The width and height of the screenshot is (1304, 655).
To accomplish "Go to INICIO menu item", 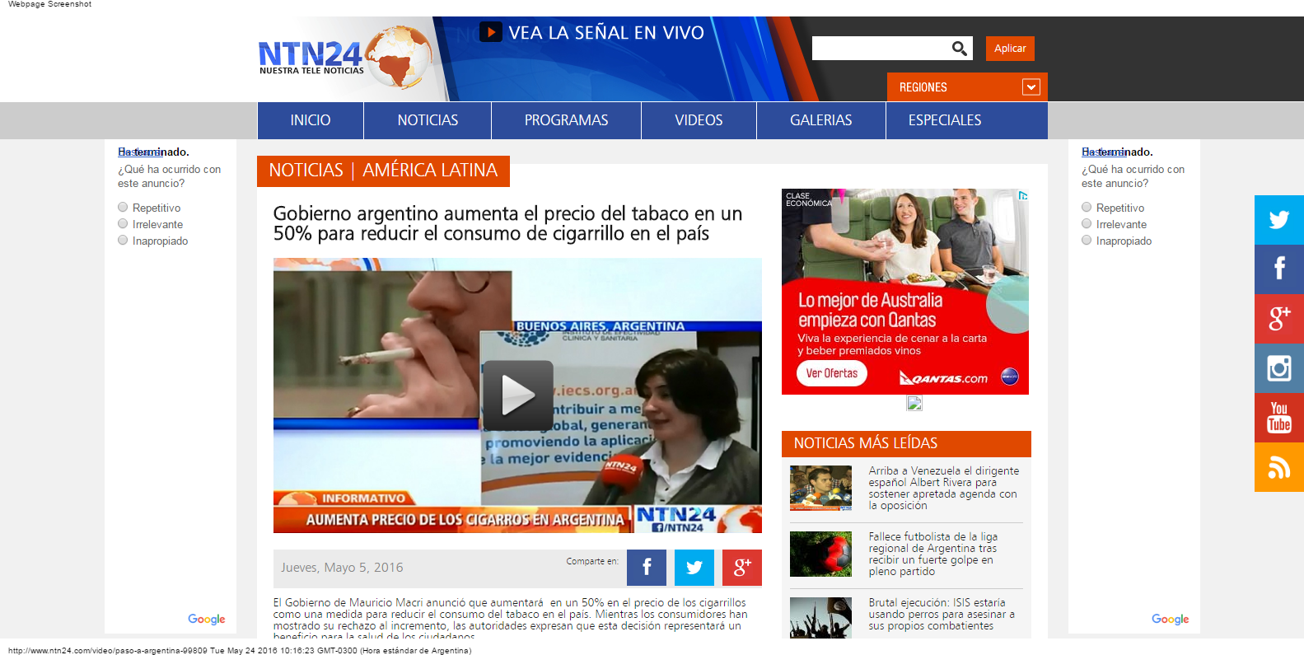I will pos(311,120).
